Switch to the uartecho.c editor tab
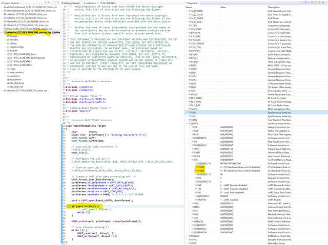 [90, 3]
